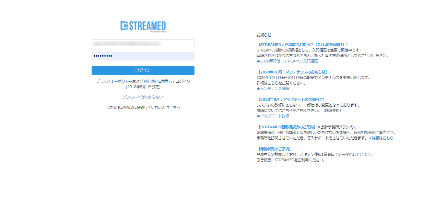Focus the password field
448x222 pixels.
click(x=143, y=56)
